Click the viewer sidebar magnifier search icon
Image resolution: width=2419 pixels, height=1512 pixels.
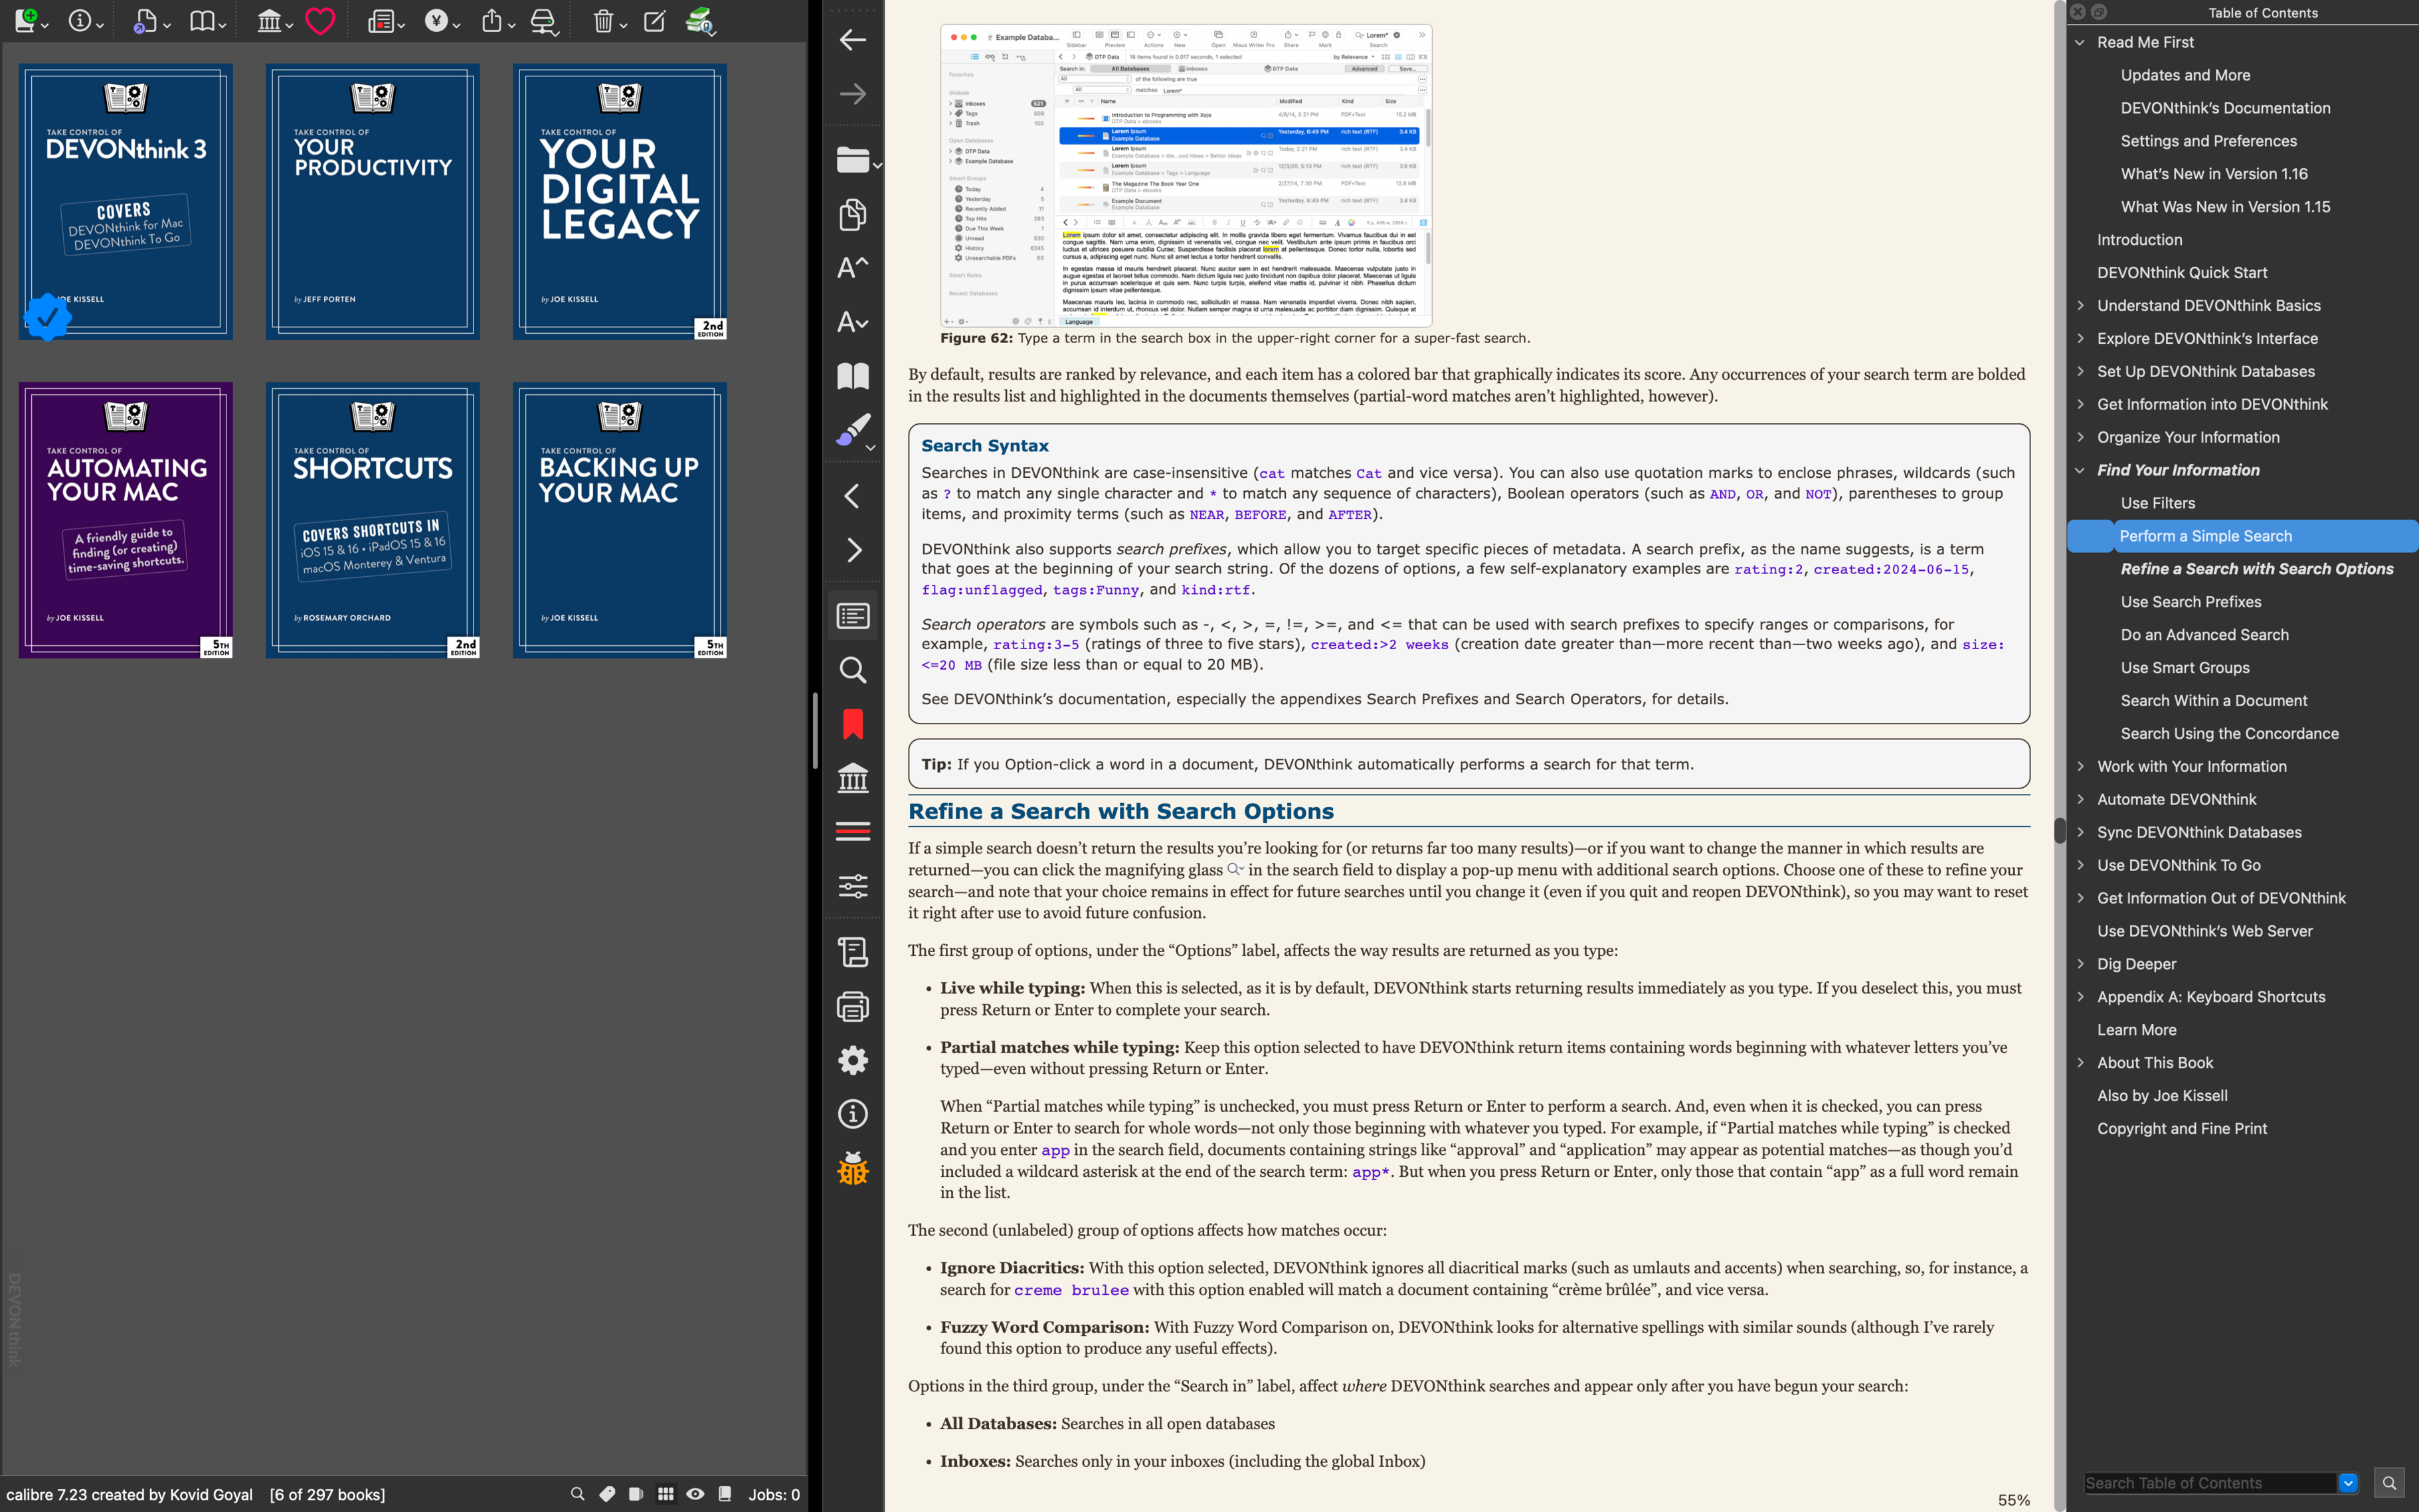coord(852,670)
